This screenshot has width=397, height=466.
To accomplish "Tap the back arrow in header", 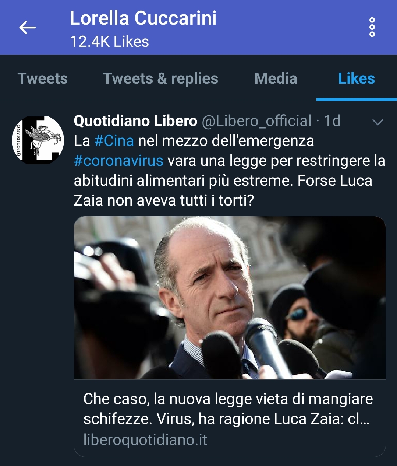I will tap(28, 27).
